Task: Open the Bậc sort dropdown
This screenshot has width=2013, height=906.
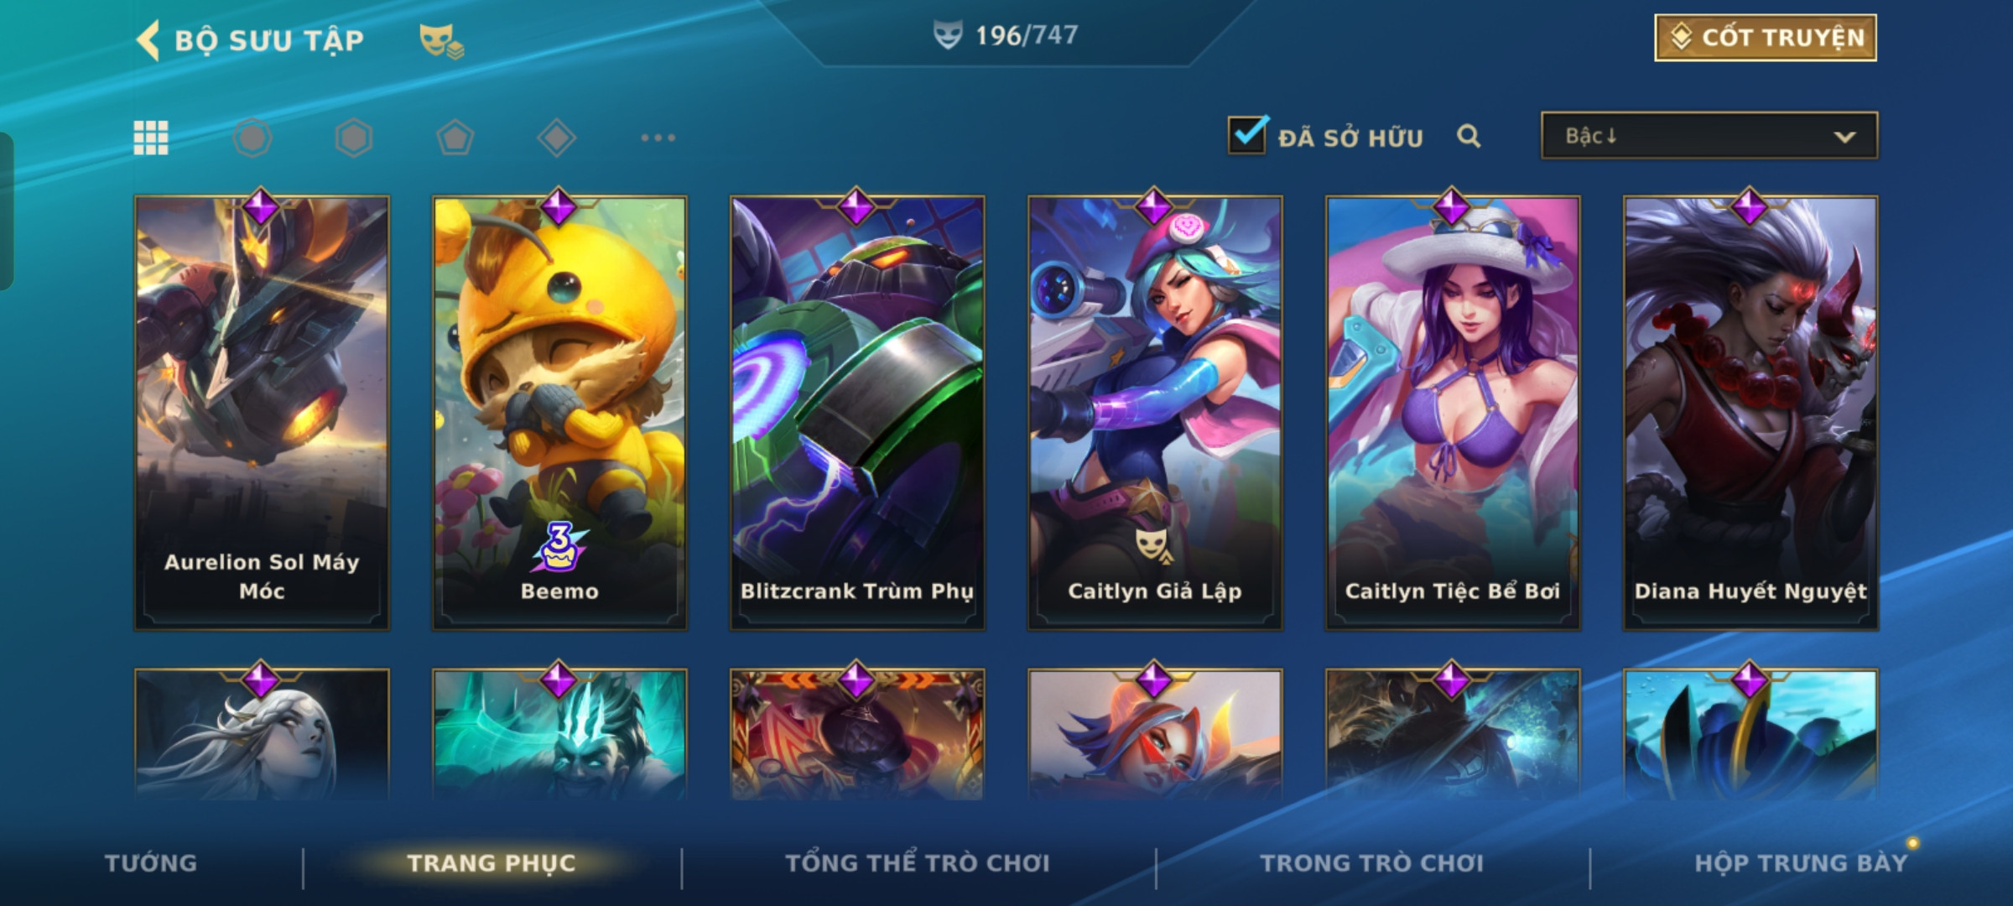Action: pyautogui.click(x=1709, y=136)
